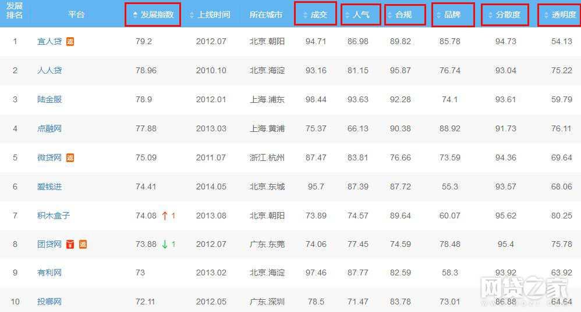
Task: Select the 79.2 development index value
Action: 144,41
